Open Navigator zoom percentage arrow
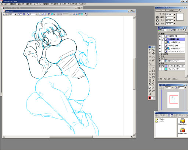Viewport: 188px width, 150px height. click(x=172, y=88)
